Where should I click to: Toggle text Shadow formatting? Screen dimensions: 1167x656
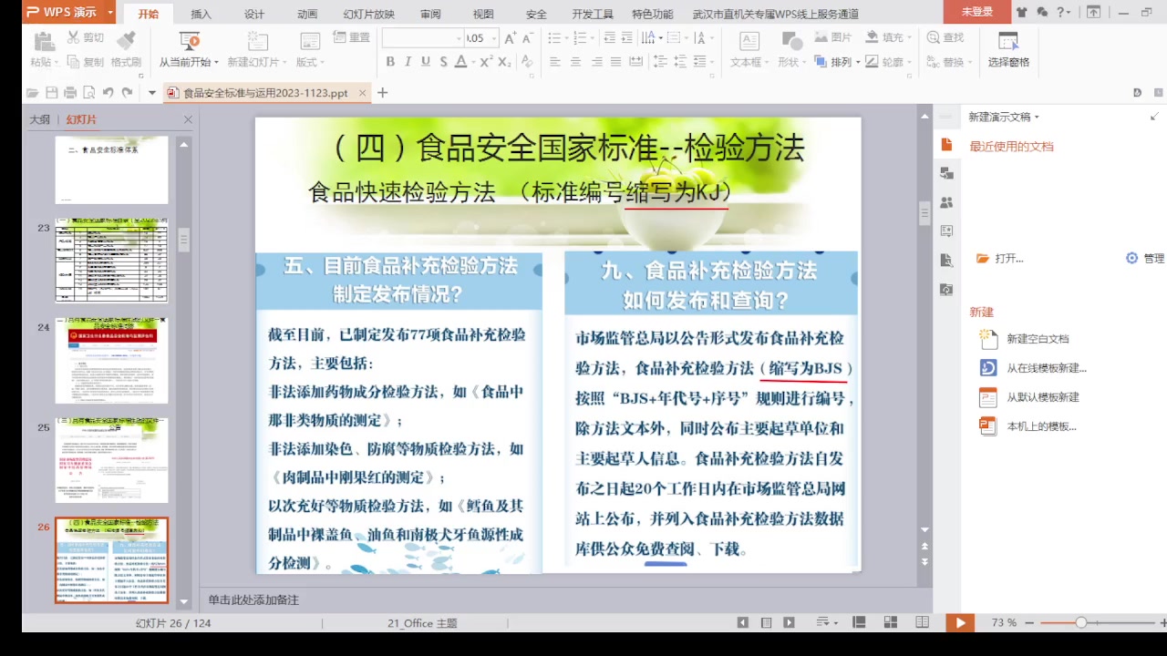pos(444,62)
